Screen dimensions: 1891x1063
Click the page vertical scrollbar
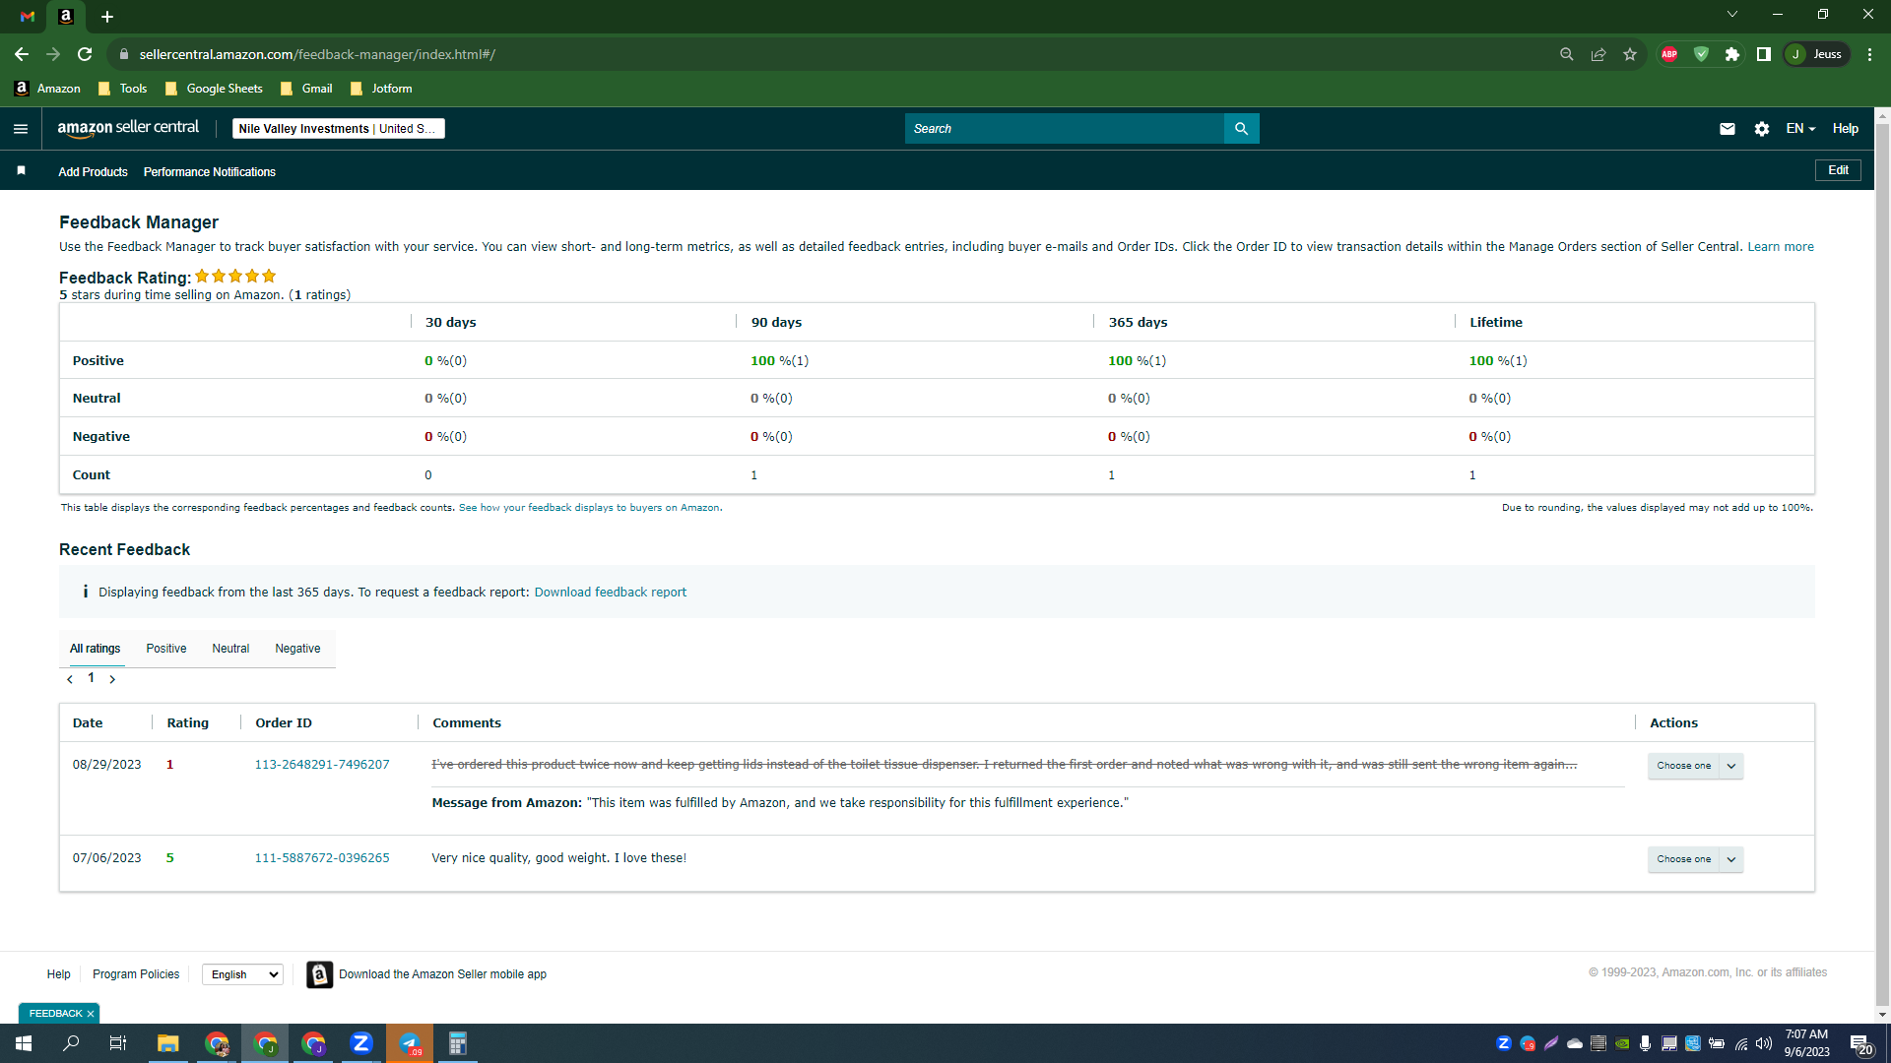click(1882, 566)
